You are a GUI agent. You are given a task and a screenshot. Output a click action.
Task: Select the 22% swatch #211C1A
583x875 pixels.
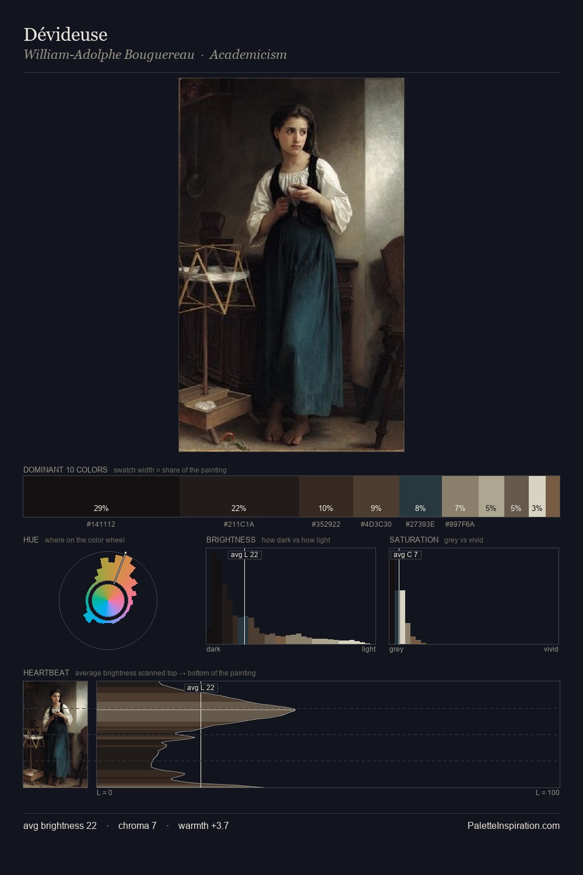pyautogui.click(x=239, y=496)
